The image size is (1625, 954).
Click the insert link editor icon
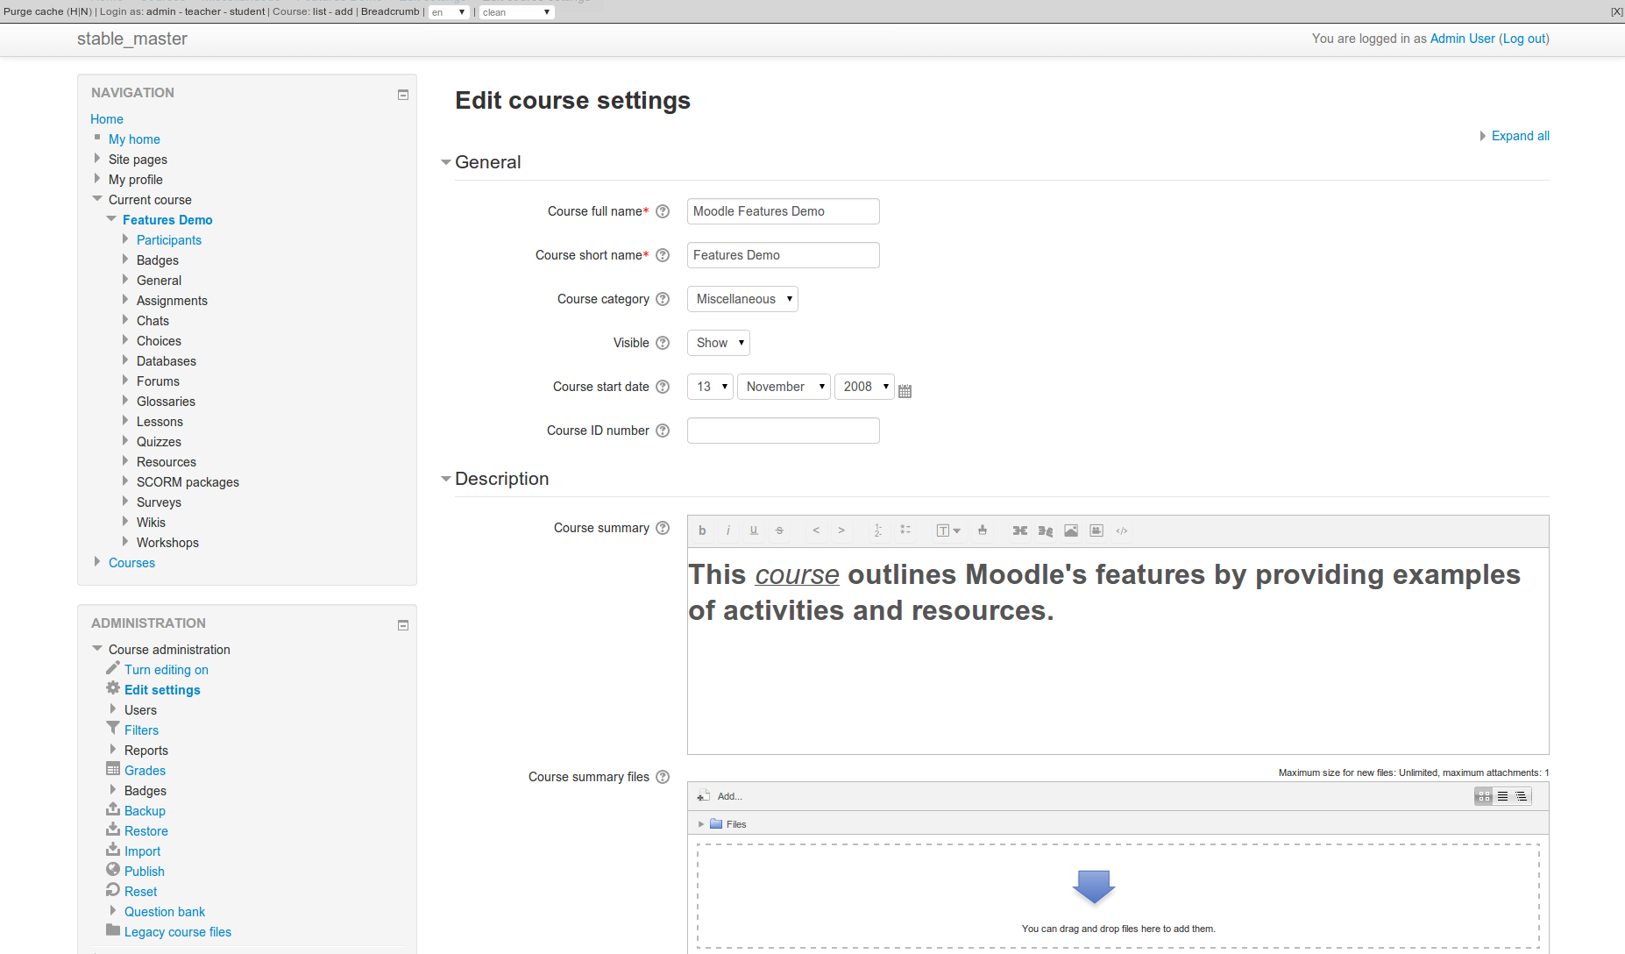click(1020, 530)
